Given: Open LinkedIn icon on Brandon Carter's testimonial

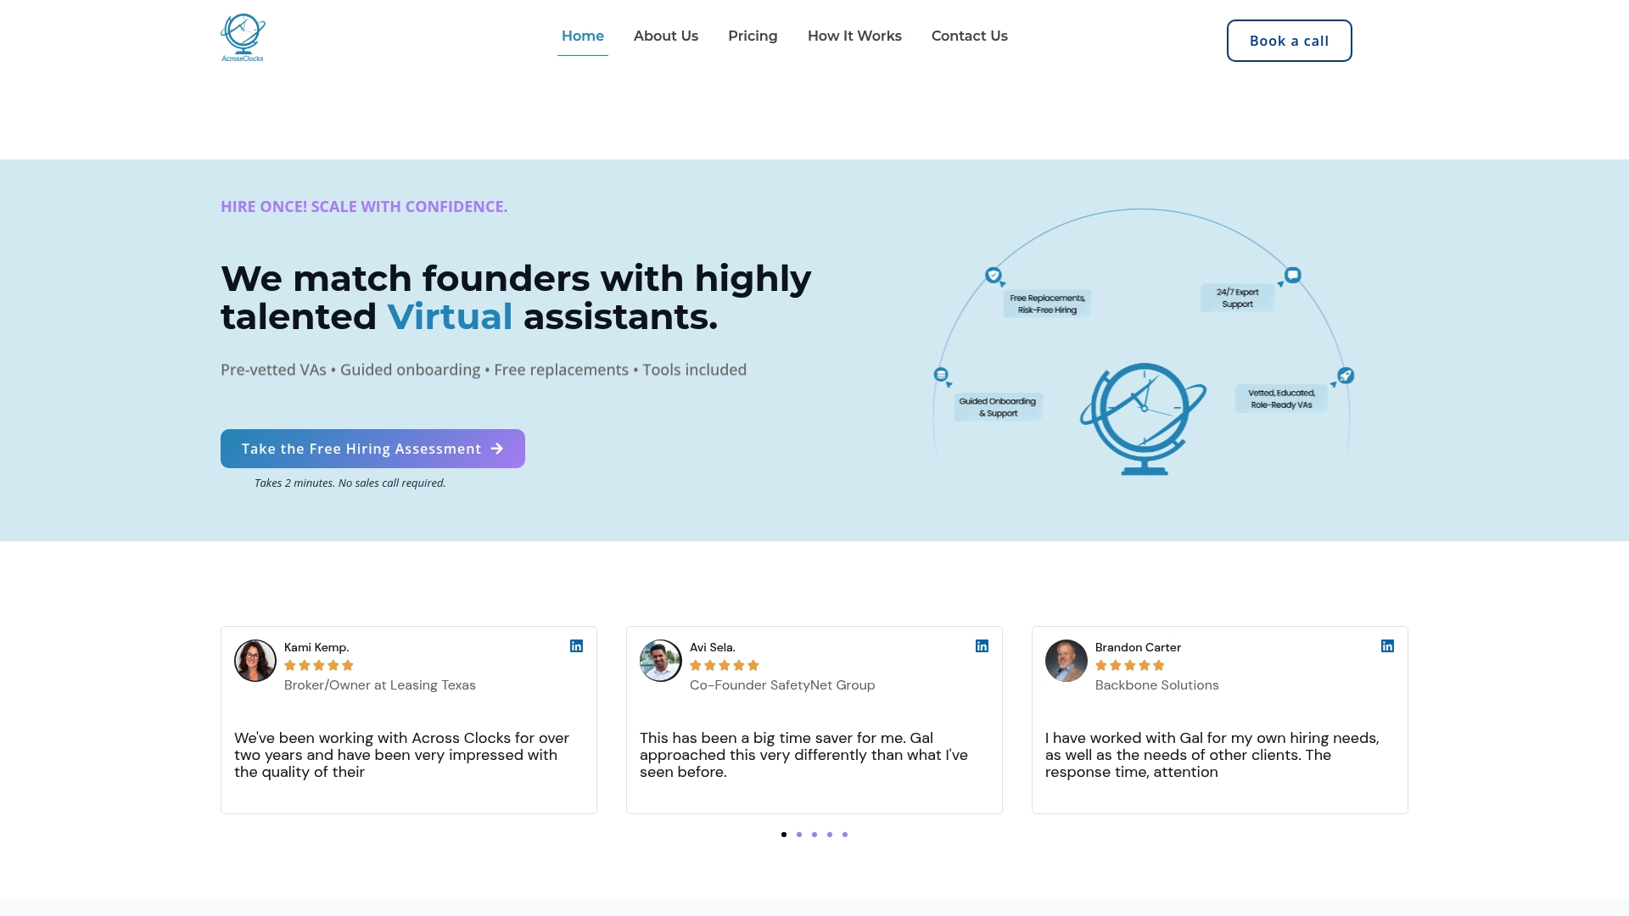Looking at the screenshot, I should pos(1387,646).
